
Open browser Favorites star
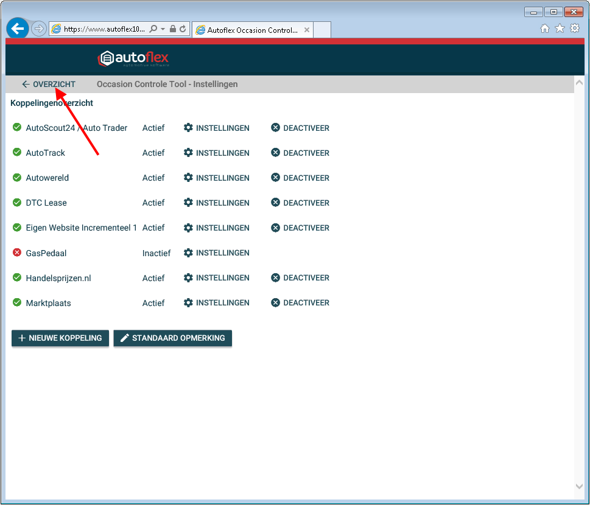[560, 28]
